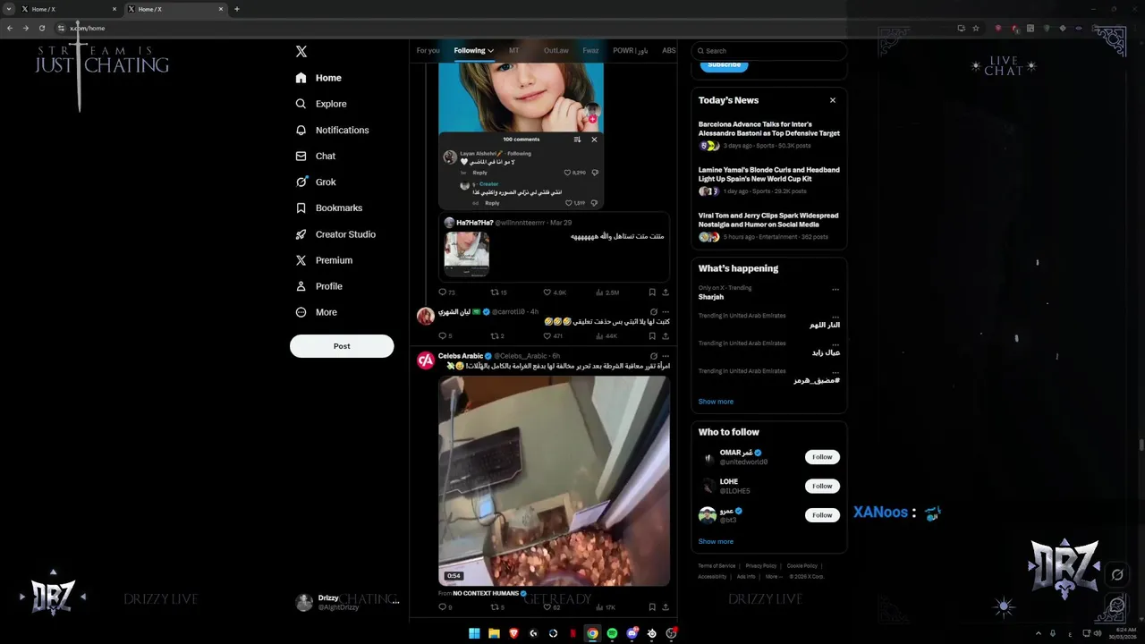Share the Celebs Arabic post
1145x644 pixels.
pos(666,607)
